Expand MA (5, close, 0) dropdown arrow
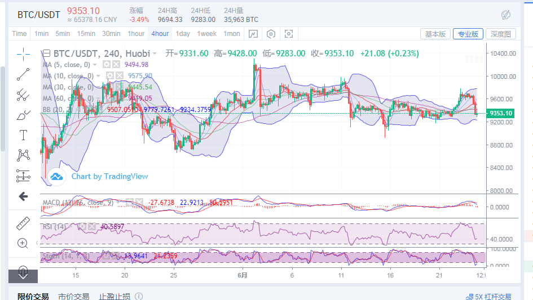The height and width of the screenshot is (300, 533). point(95,65)
